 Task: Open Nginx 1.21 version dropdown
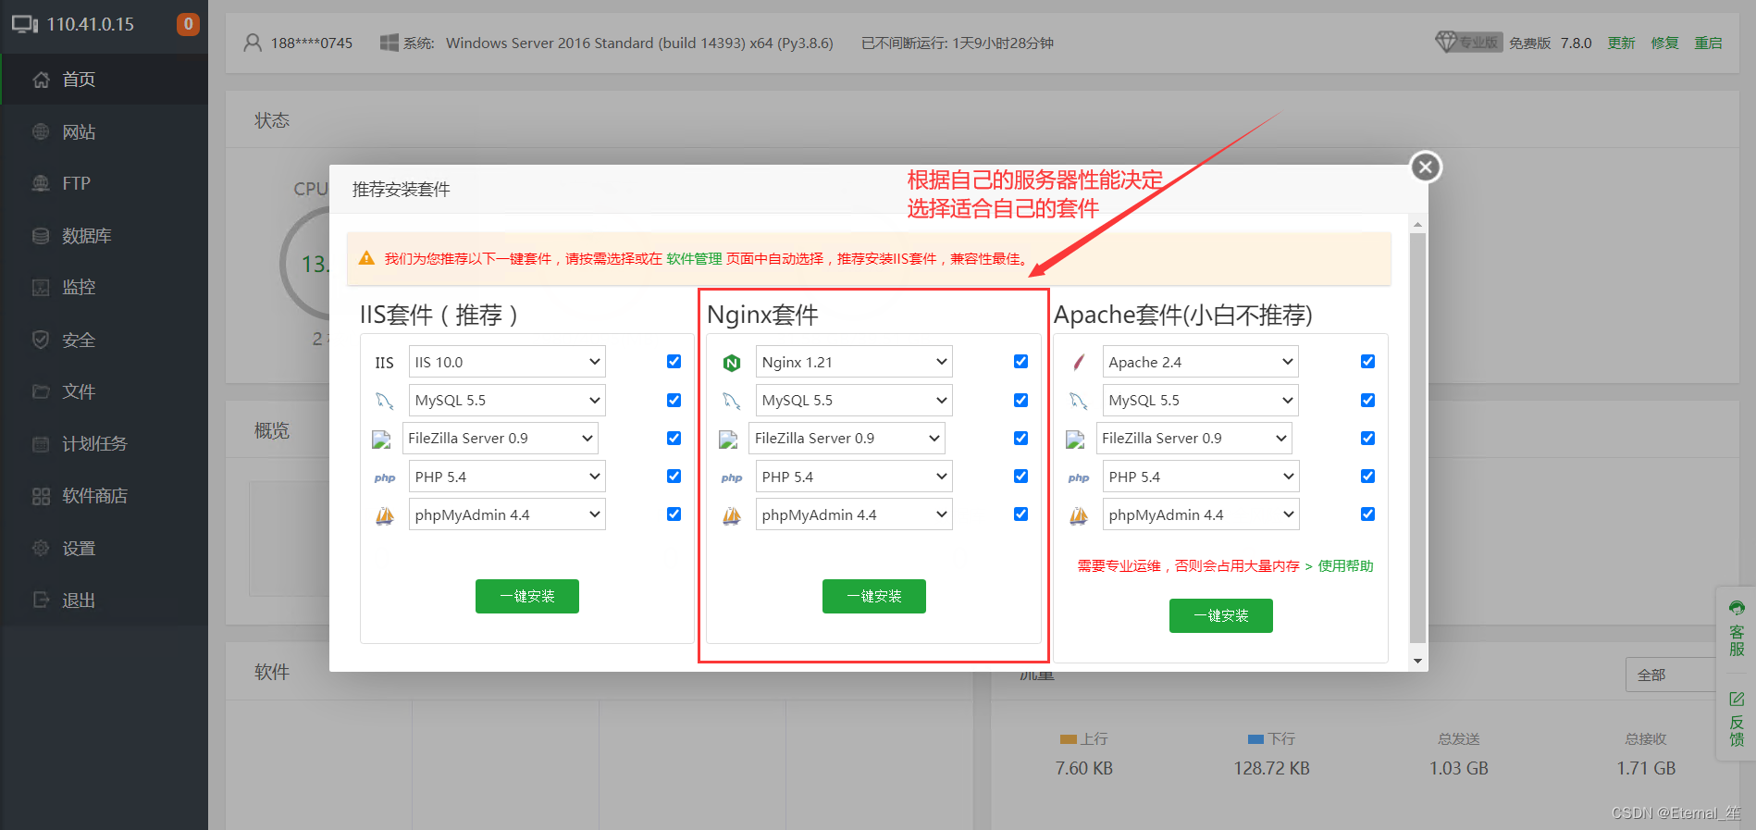tap(854, 362)
